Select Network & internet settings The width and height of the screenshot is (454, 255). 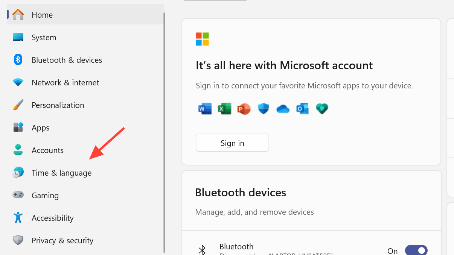[85, 82]
